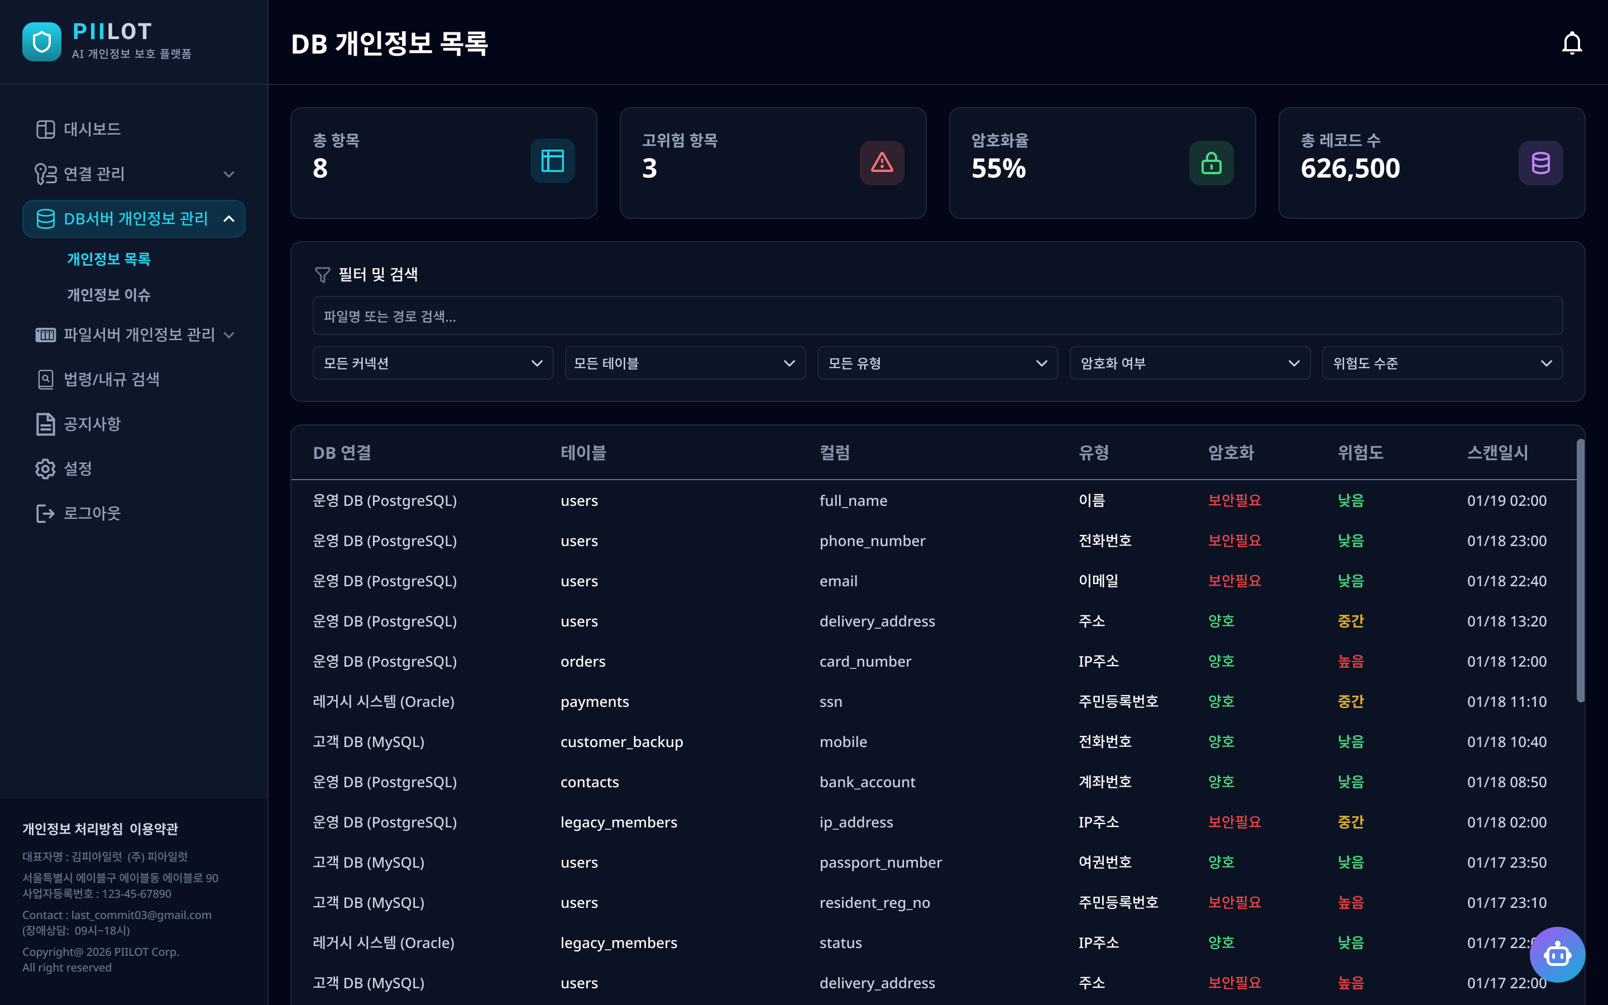Click the 컬럼 column header
This screenshot has height=1005, width=1608.
click(x=835, y=453)
